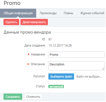This screenshot has height=102, width=106.
Task: Click the Деактивировать button
Action: coord(34,22)
